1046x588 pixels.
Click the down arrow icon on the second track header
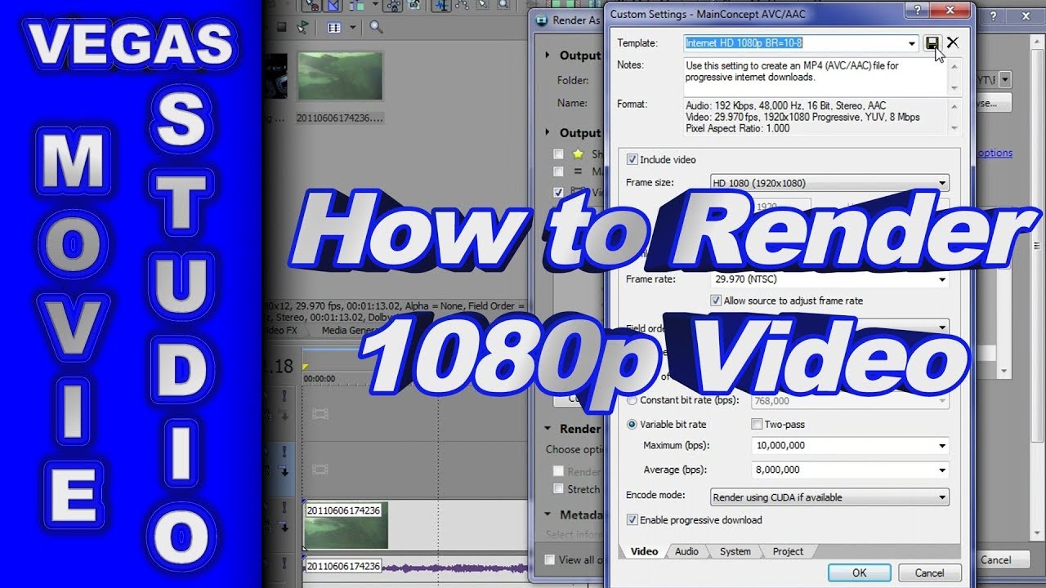(284, 472)
